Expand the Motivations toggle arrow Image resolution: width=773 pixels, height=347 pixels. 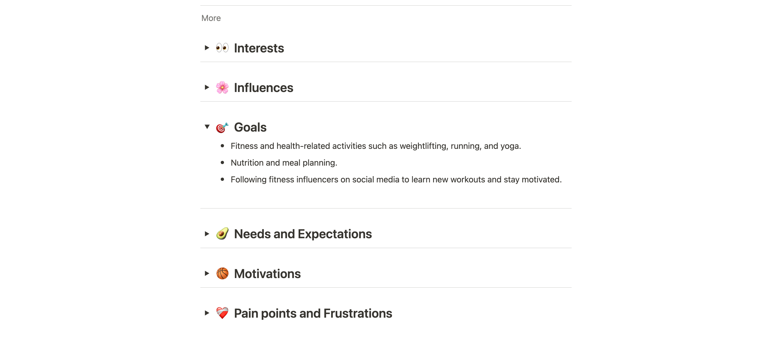pyautogui.click(x=207, y=273)
